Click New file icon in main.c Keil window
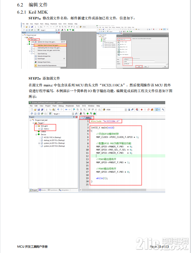 point(32,110)
